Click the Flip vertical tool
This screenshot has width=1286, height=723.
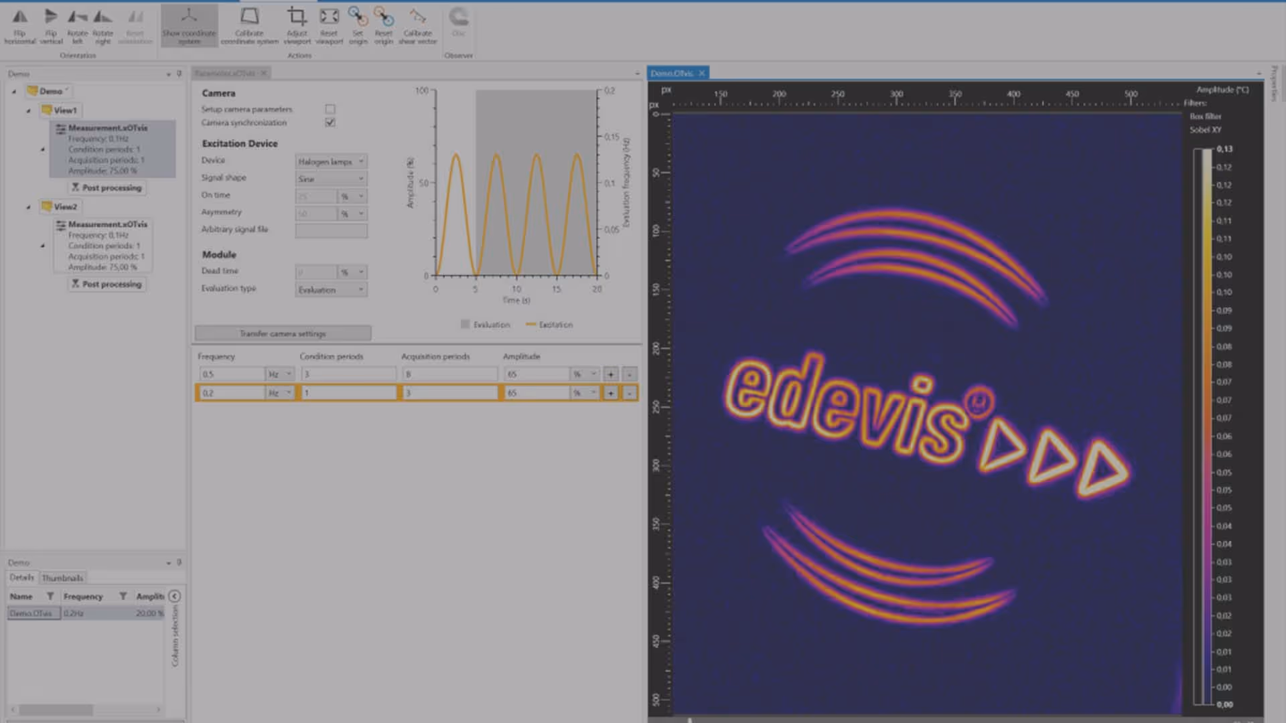pos(51,25)
